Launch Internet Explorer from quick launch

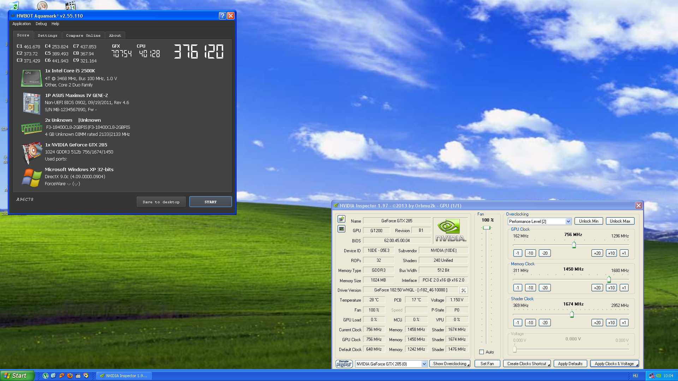pos(53,376)
